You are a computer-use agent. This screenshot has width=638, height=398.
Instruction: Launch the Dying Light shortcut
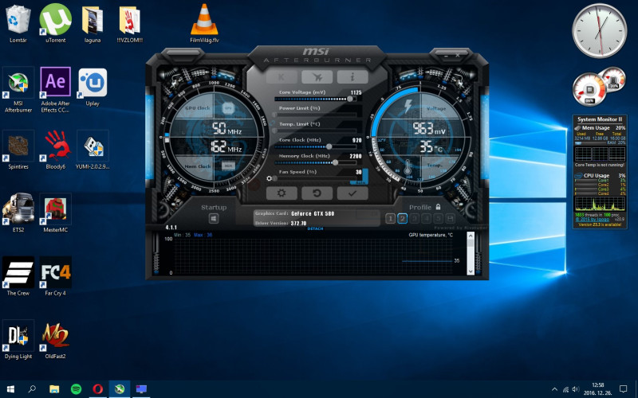pyautogui.click(x=18, y=340)
